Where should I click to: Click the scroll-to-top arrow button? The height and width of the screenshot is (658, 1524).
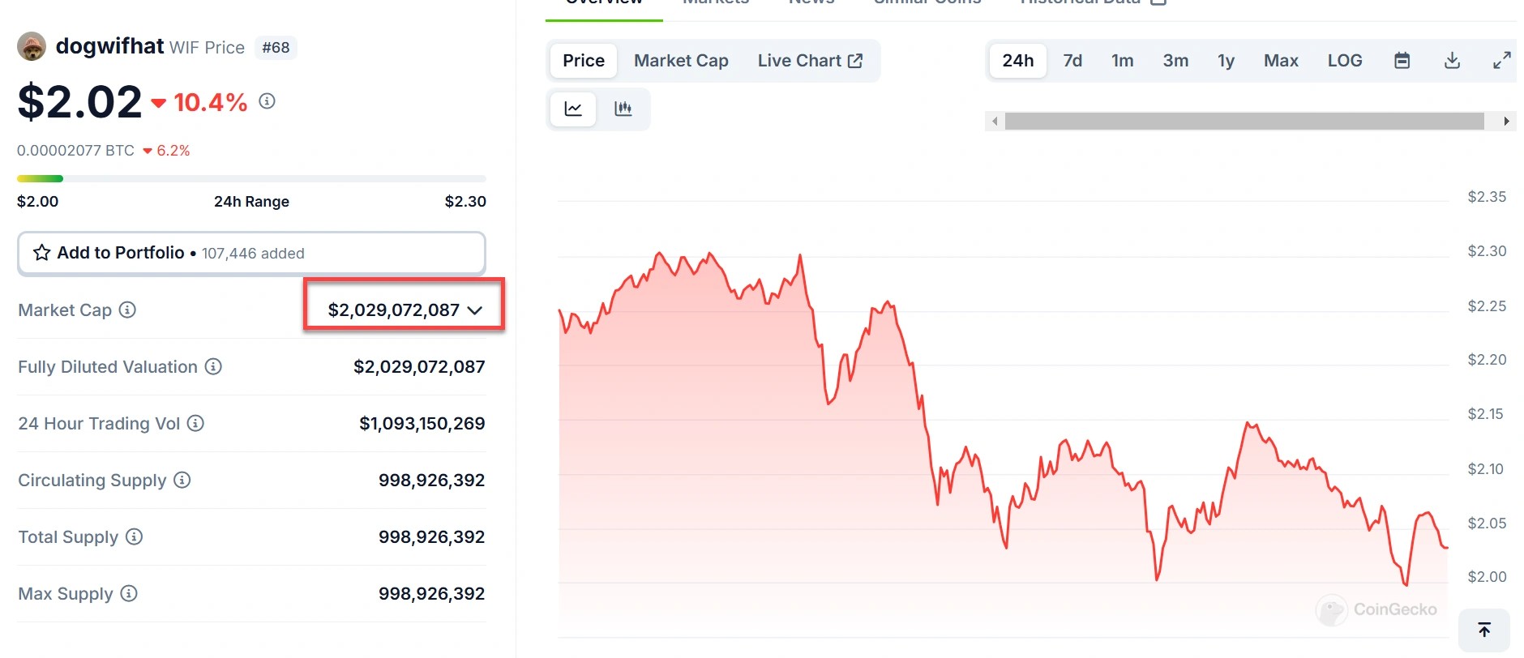pos(1483,630)
